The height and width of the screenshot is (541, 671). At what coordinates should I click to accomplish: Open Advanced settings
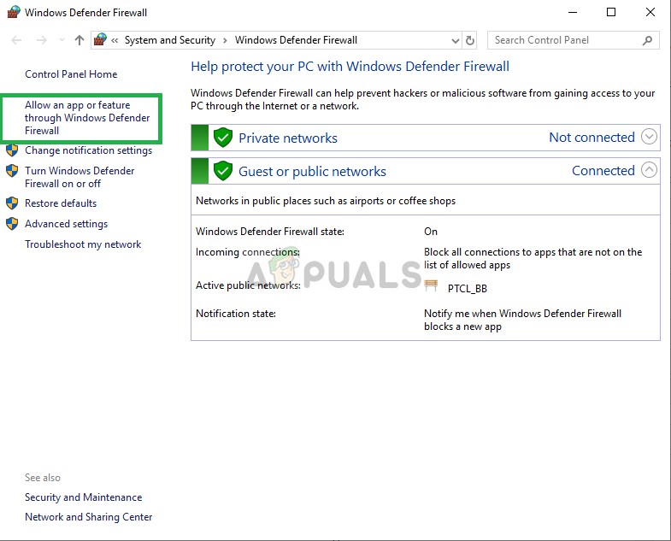(x=67, y=224)
